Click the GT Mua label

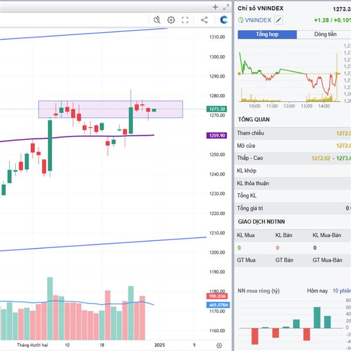(x=246, y=260)
